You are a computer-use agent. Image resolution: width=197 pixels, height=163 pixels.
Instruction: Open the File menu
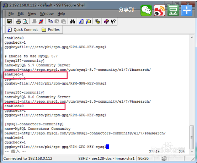click(x=11, y=13)
